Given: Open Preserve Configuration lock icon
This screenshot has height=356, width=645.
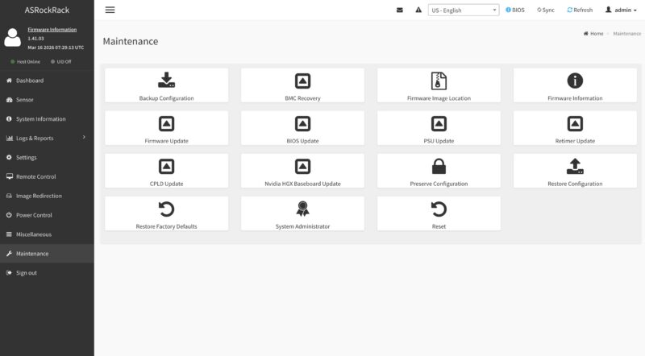Looking at the screenshot, I should (439, 167).
